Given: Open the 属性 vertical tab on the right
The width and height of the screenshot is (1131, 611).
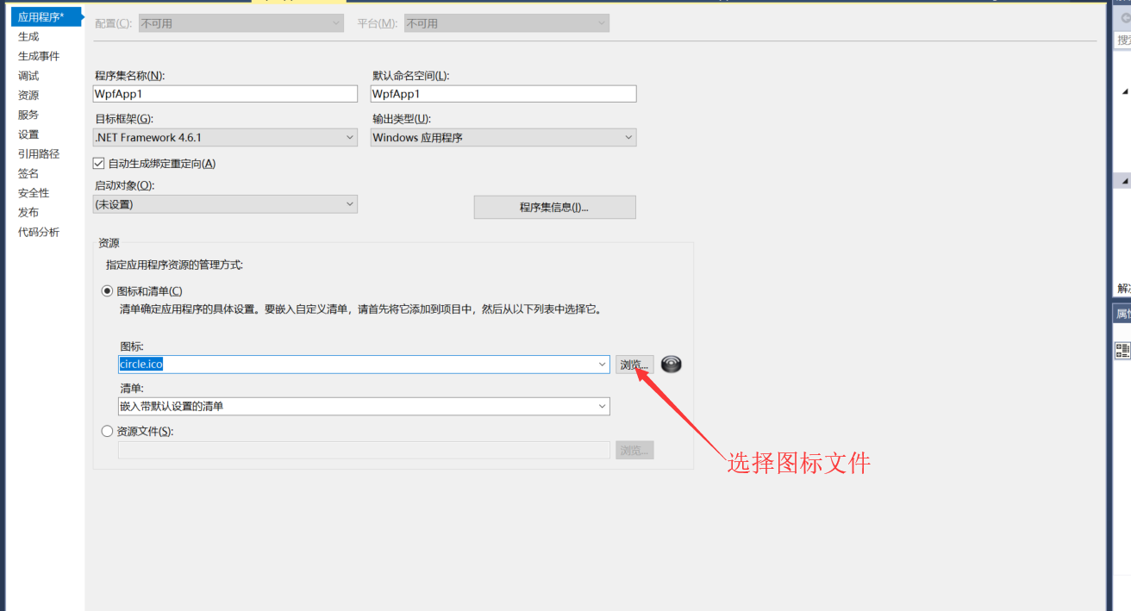Looking at the screenshot, I should [x=1122, y=312].
